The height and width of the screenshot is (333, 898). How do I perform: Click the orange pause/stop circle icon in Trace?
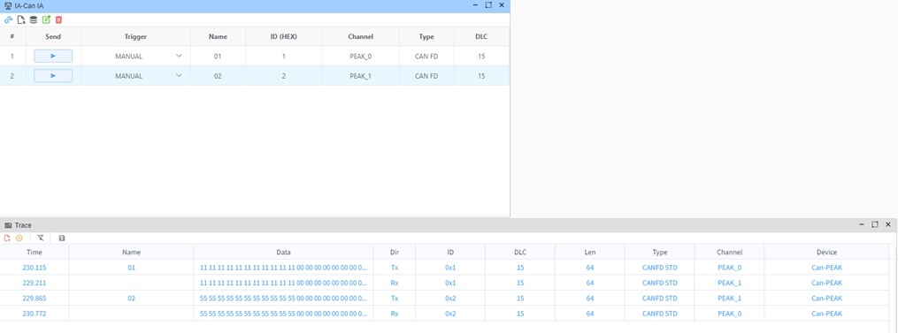pos(19,238)
